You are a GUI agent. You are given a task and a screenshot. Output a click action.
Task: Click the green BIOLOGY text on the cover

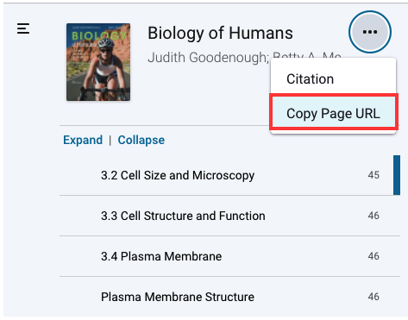[98, 35]
